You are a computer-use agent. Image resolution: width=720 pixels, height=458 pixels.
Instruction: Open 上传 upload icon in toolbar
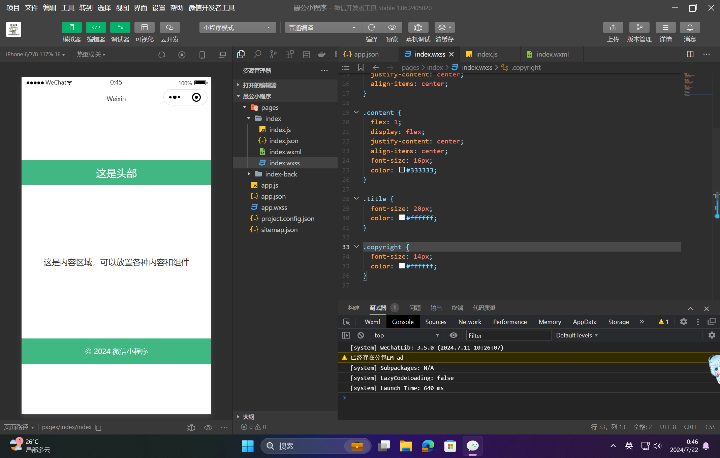(613, 27)
